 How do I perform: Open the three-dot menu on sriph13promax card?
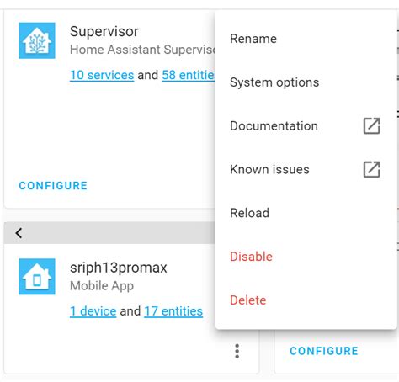[x=237, y=351]
